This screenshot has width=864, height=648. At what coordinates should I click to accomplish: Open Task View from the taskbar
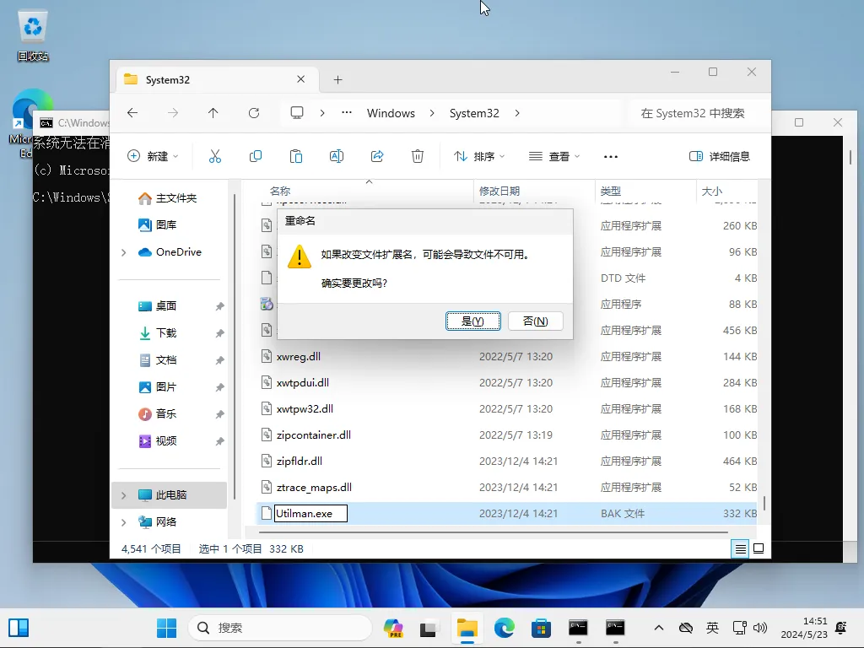(429, 628)
